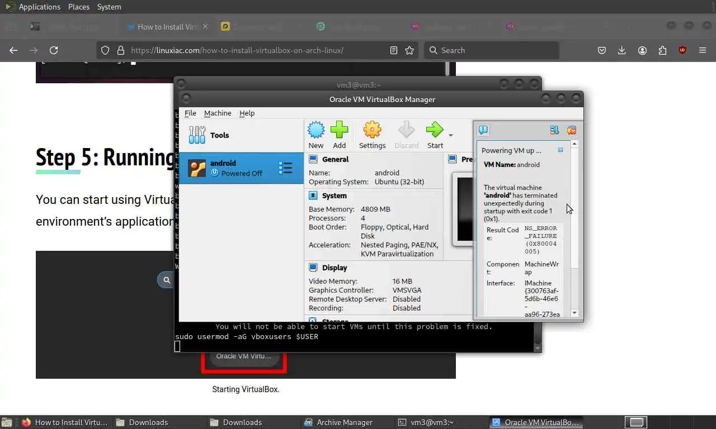Image resolution: width=716 pixels, height=429 pixels.
Task: Toggle notification sort order icon
Action: (554, 130)
